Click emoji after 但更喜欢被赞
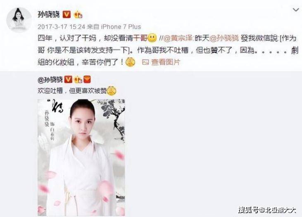Image resolution: width=302 pixels, height=217 pixels. click(x=112, y=91)
